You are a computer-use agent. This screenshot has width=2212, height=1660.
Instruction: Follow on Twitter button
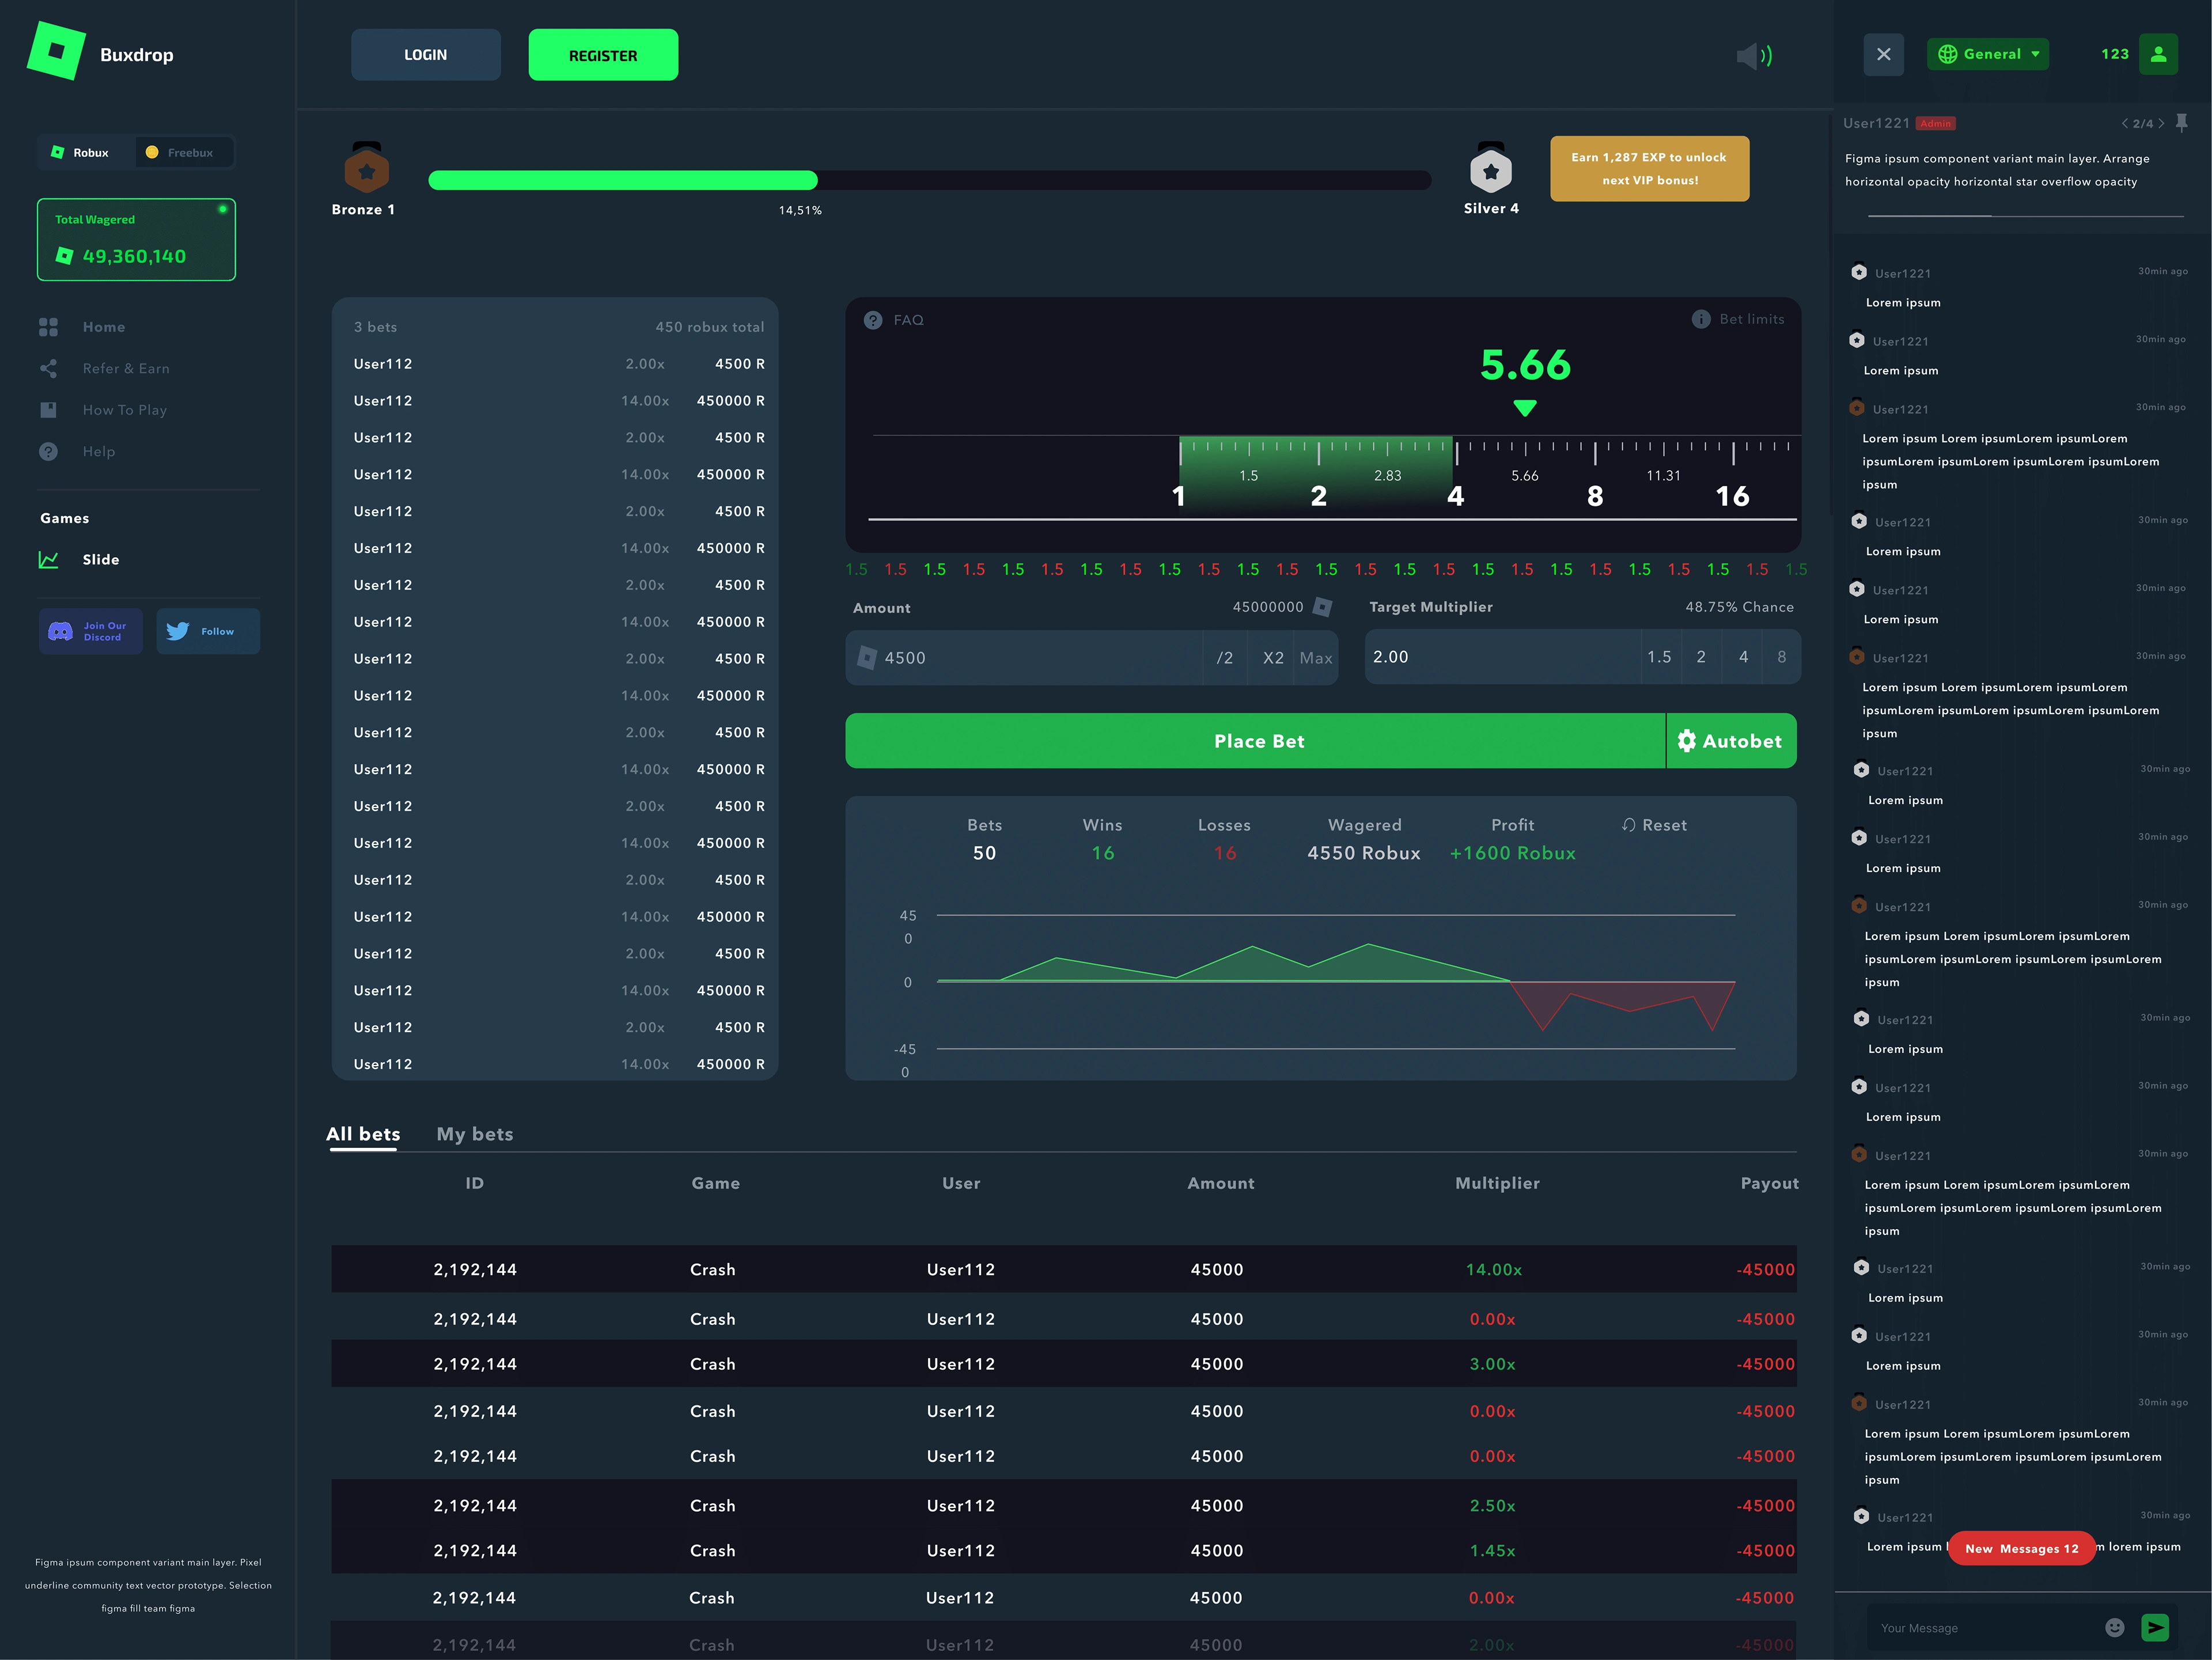[208, 631]
